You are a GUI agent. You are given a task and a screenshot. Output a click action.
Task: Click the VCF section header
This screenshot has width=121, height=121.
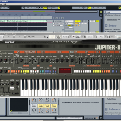86,52
